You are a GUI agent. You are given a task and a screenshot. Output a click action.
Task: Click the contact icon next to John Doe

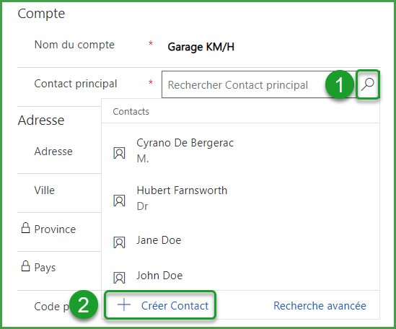click(x=119, y=278)
